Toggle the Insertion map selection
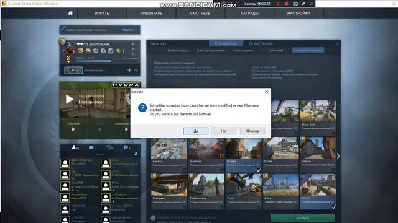Viewport: 398px width, 223px height. [x=206, y=155]
